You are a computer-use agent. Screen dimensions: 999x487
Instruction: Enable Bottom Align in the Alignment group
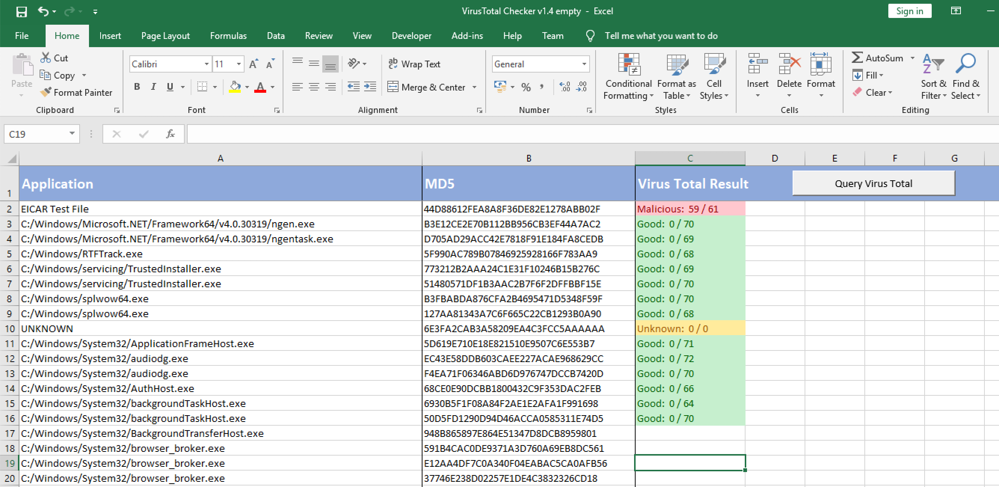point(331,64)
